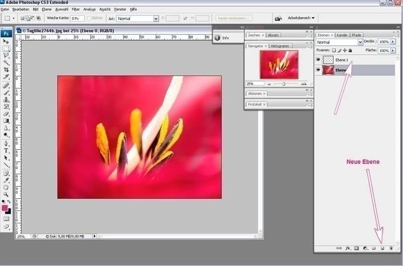Toggle lock transparent pixels
The image size is (403, 266).
[x=333, y=50]
